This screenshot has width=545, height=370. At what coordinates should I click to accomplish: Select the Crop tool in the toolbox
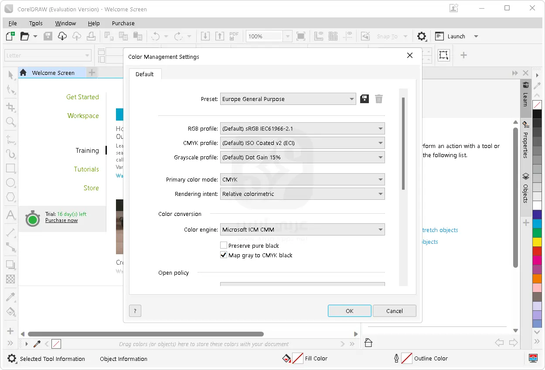click(11, 107)
